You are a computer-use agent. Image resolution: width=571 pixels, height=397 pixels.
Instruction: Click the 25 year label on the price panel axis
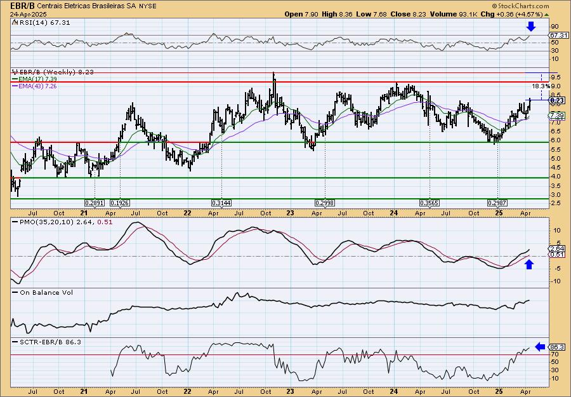[499, 213]
